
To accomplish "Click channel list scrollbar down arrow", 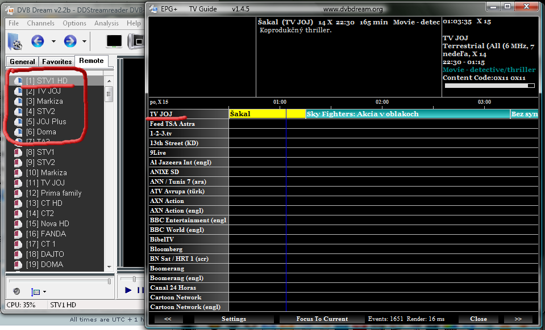I will click(109, 267).
